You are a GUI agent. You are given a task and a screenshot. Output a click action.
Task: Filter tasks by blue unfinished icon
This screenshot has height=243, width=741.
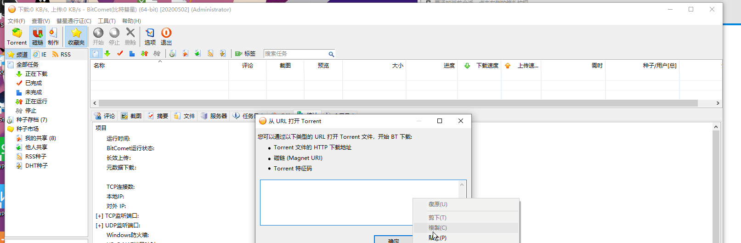132,54
